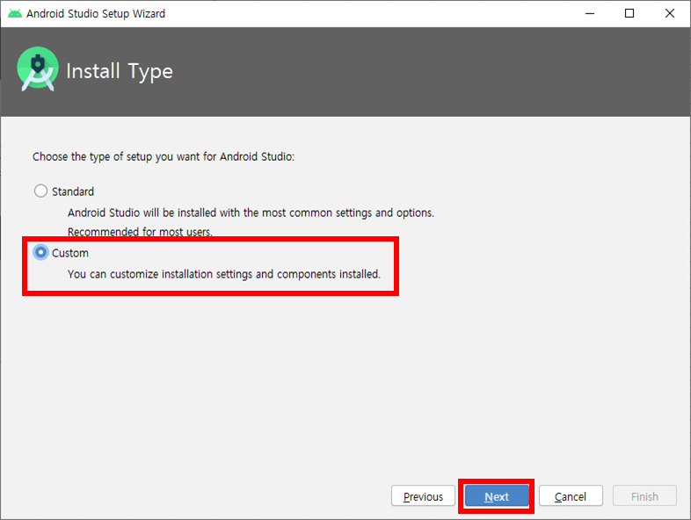Minimize the Setup Wizard window
Viewport: 691px width, 520px height.
coord(590,14)
